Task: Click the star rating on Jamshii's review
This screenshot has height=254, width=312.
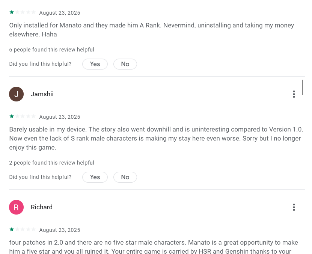Action: pos(23,116)
